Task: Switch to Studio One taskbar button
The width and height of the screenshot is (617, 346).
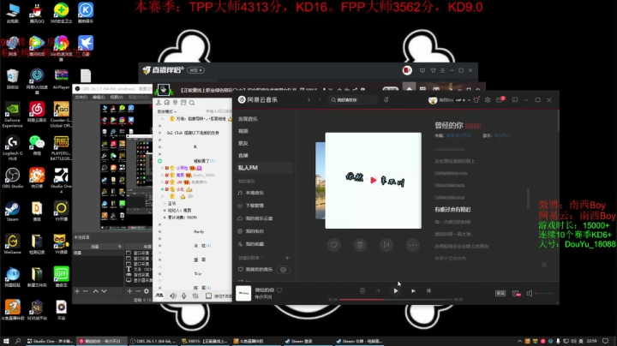Action: pyautogui.click(x=51, y=341)
